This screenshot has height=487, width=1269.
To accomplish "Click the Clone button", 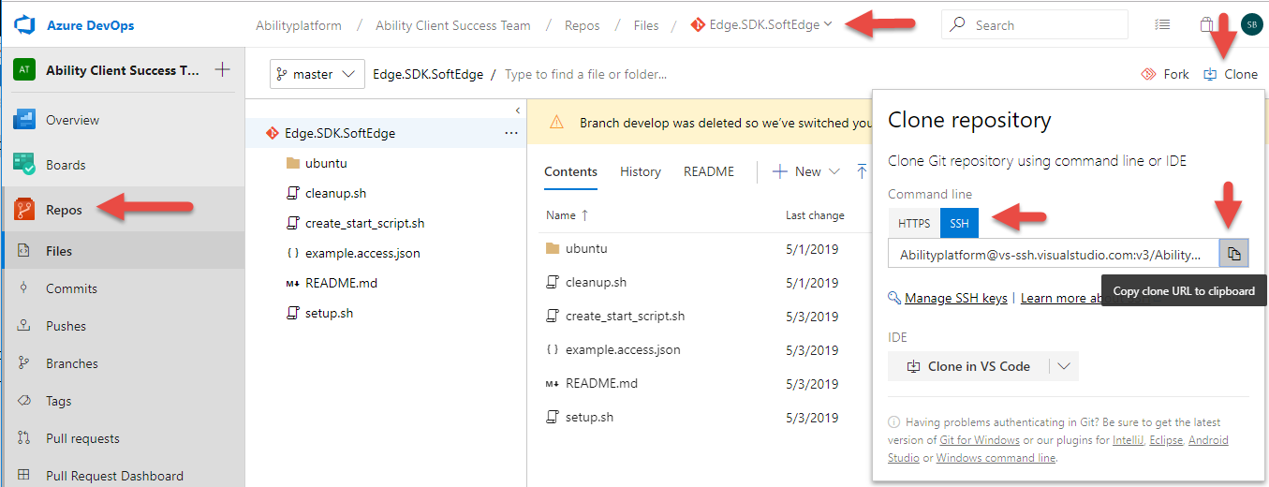I will point(1231,74).
